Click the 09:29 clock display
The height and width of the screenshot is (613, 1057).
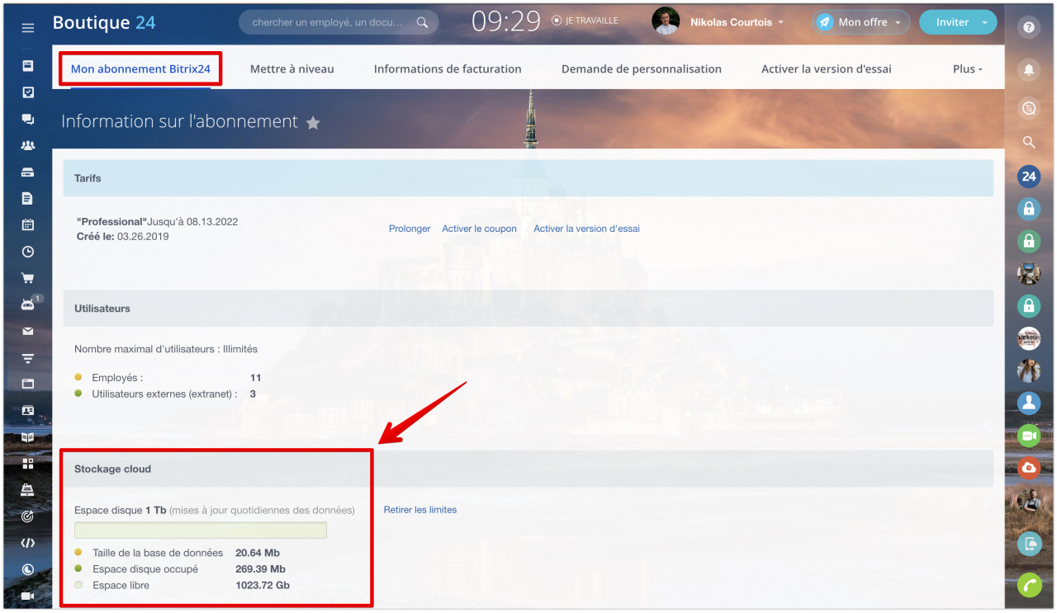(506, 22)
